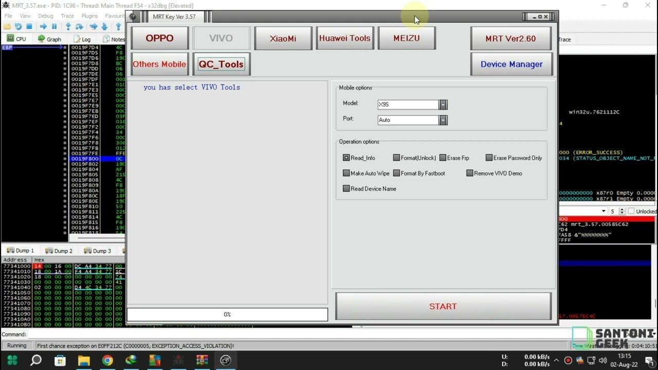
Task: Switch to the Graph tab in x32dbg
Action: (49, 39)
